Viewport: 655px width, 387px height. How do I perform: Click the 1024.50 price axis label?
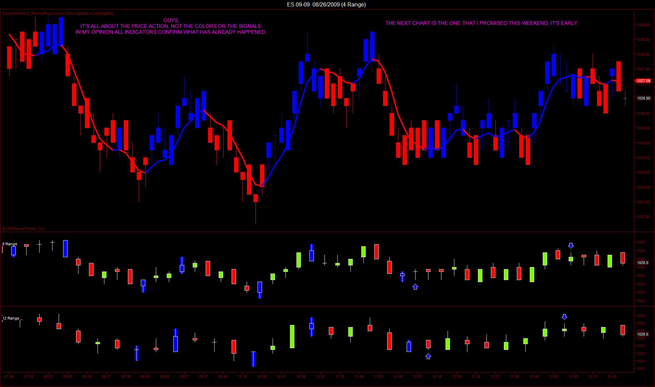coord(643,158)
